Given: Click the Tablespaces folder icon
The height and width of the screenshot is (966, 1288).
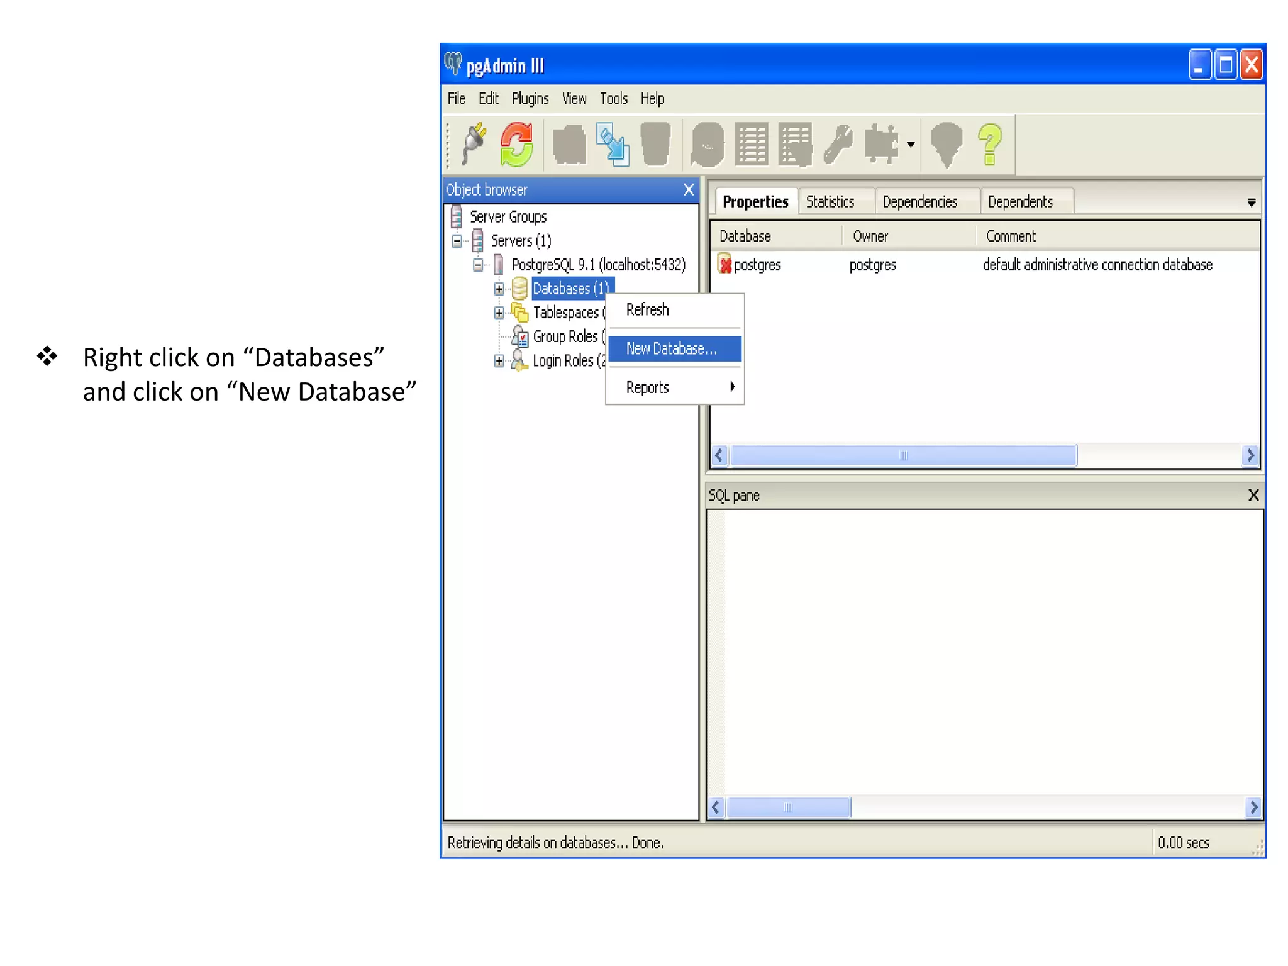Looking at the screenshot, I should tap(519, 312).
